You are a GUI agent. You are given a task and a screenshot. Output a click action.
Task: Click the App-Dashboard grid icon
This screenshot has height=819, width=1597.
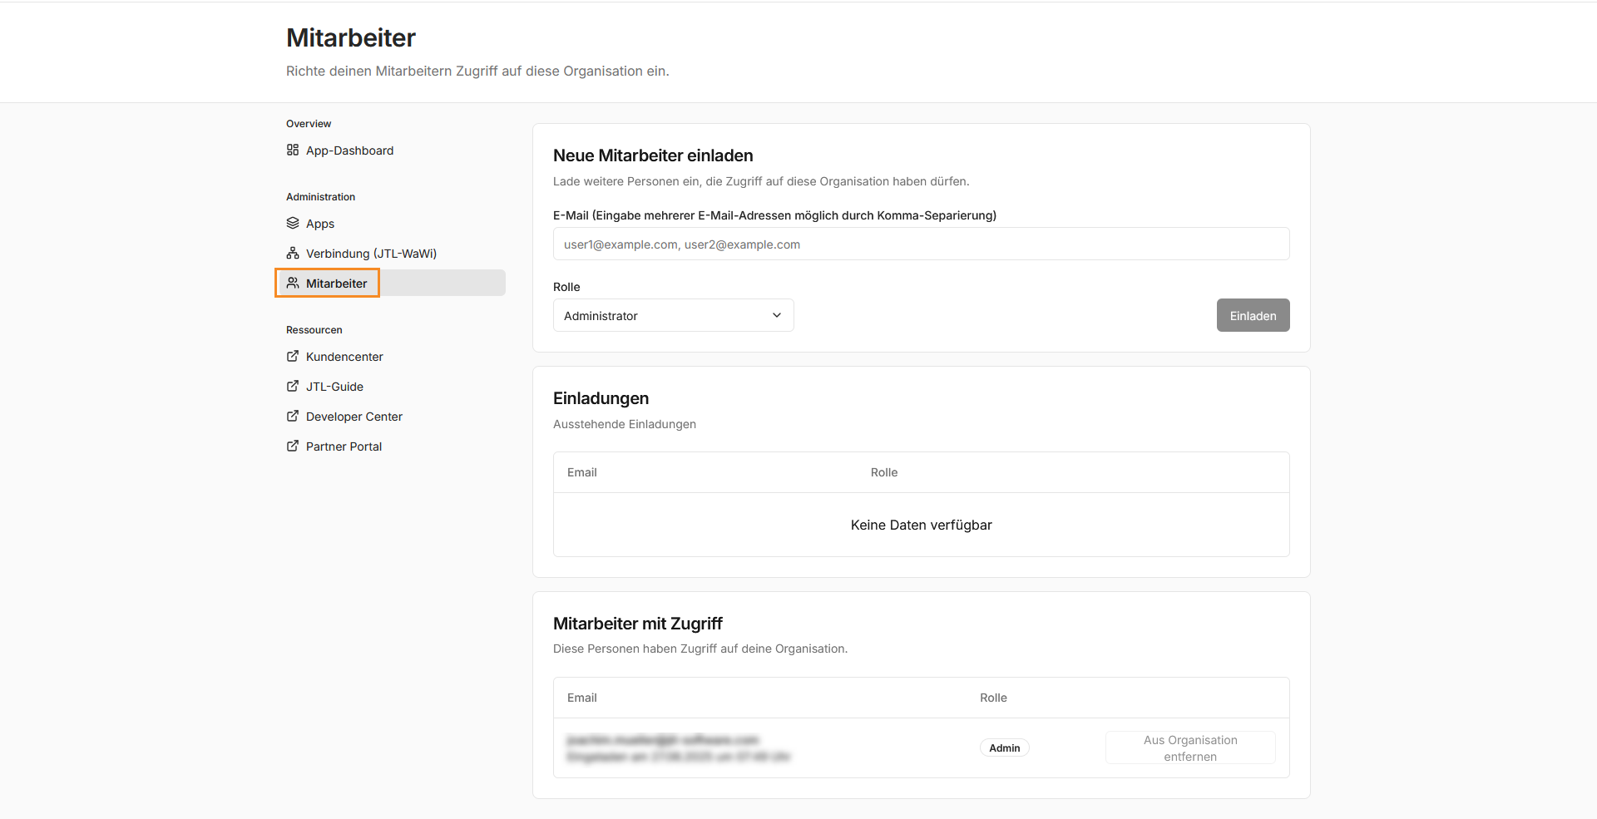click(293, 150)
